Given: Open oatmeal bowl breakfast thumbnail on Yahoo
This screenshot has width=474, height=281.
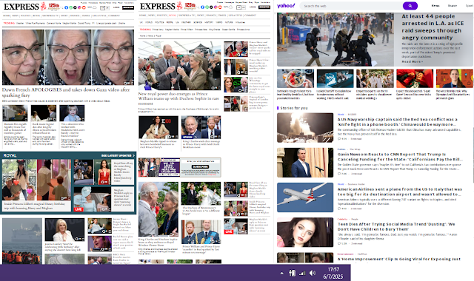Looking at the screenshot, I should 296,78.
